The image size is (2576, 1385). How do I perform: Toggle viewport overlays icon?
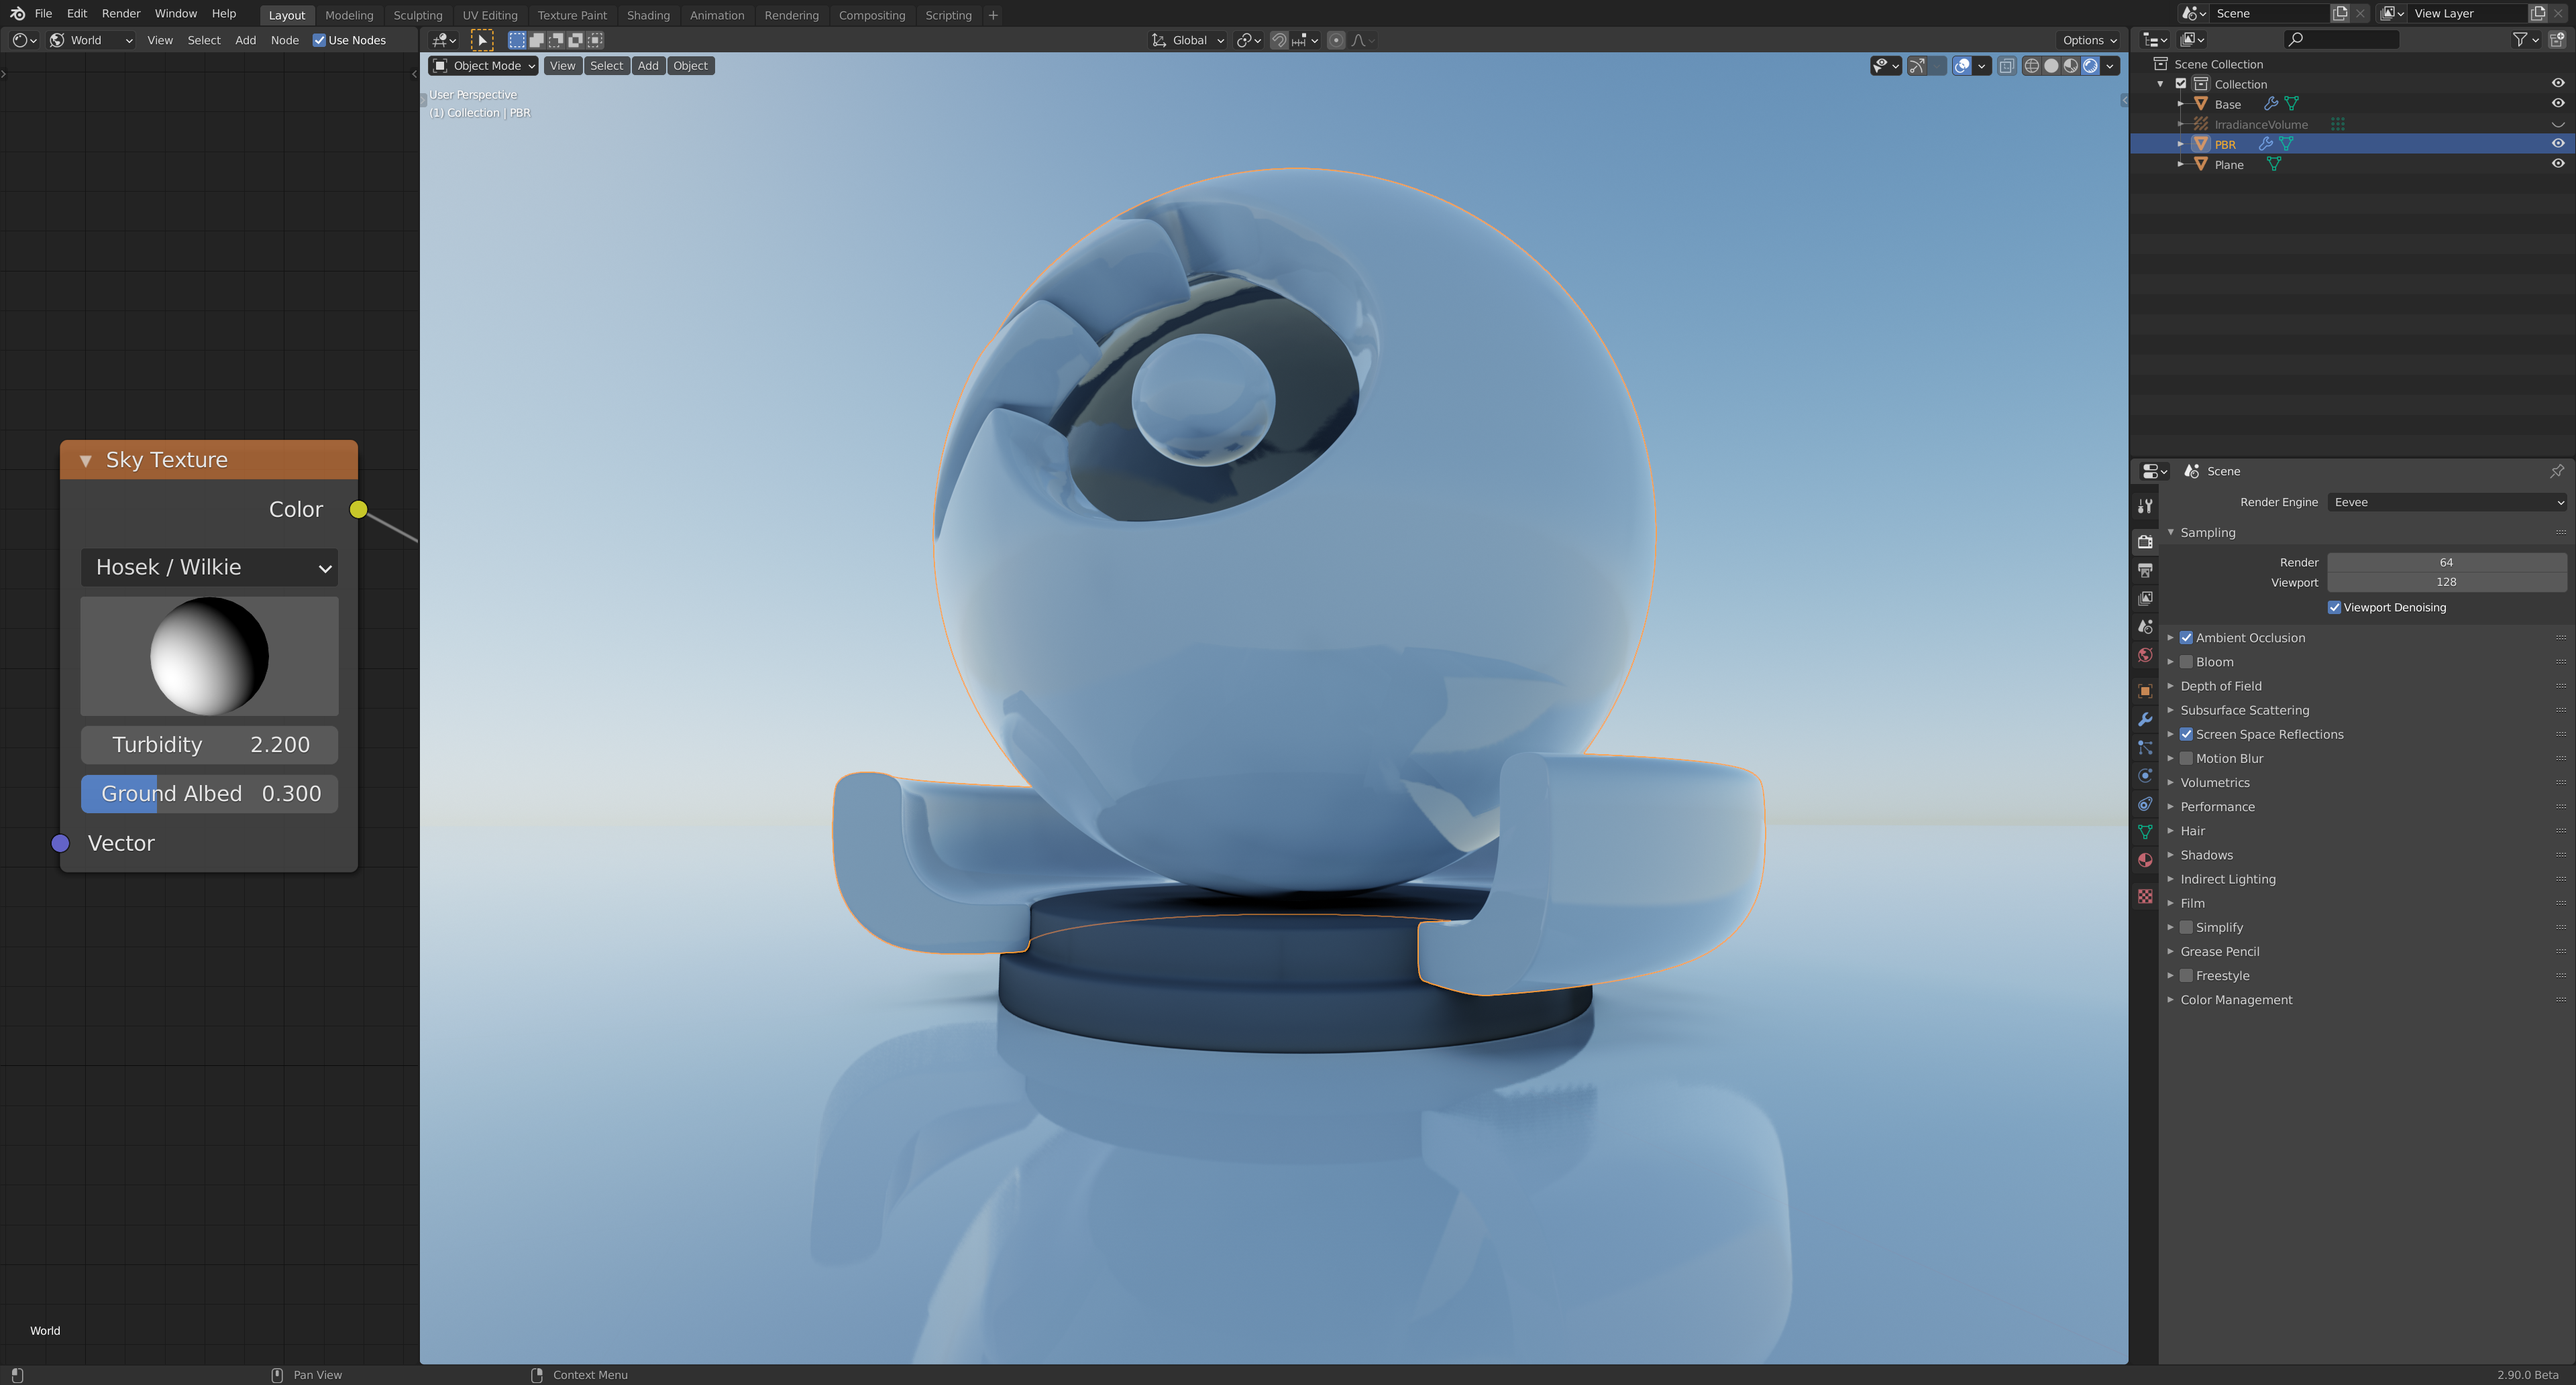coord(1962,66)
